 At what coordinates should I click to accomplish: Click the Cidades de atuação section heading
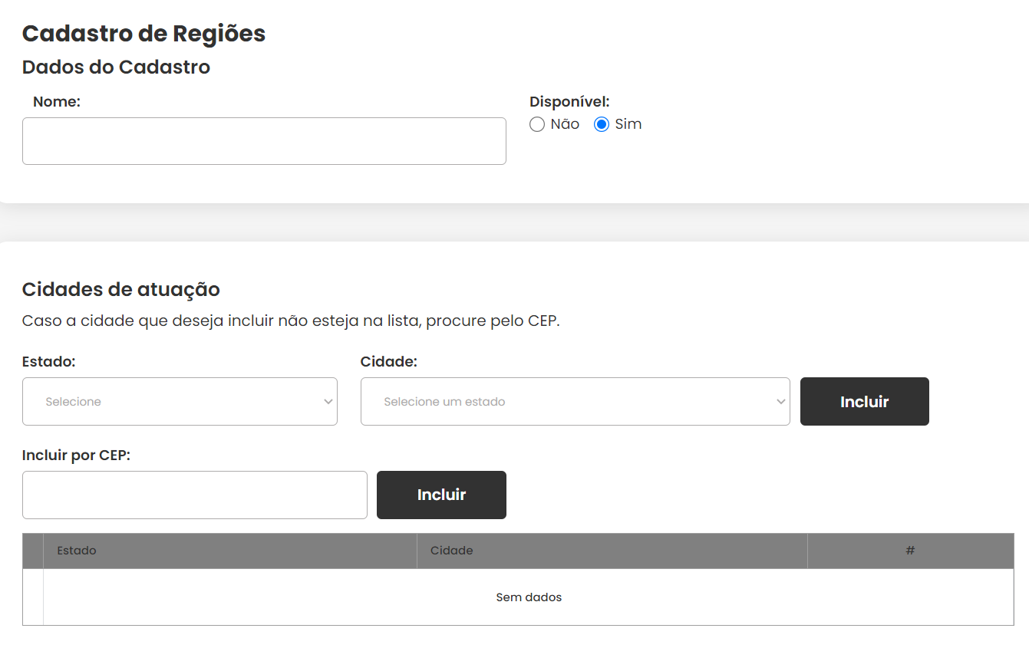[121, 289]
